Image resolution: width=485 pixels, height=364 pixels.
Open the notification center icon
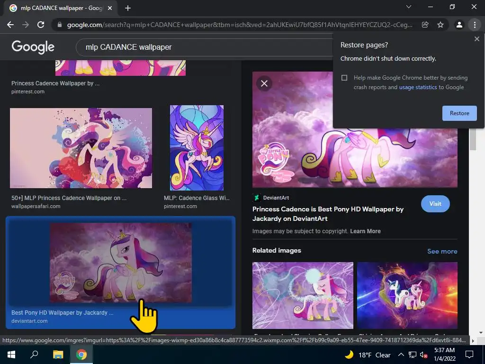click(x=469, y=355)
